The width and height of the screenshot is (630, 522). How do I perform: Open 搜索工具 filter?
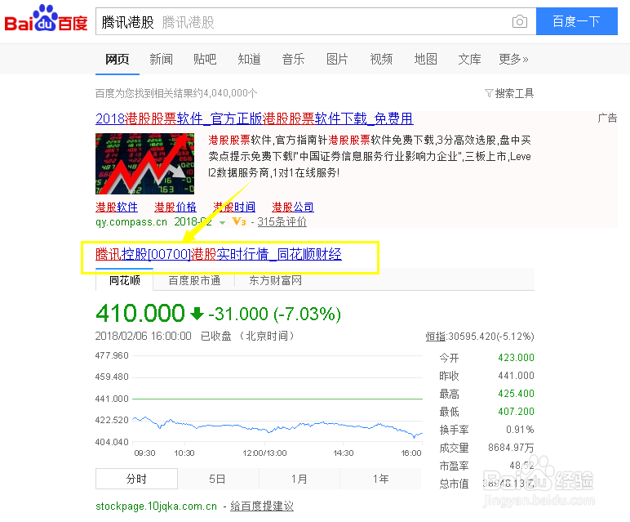click(x=509, y=93)
